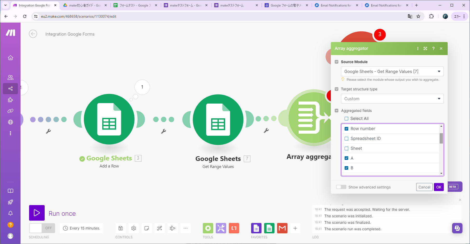This screenshot has width=470, height=244.
Task: Uncheck the B field
Action: (346, 168)
